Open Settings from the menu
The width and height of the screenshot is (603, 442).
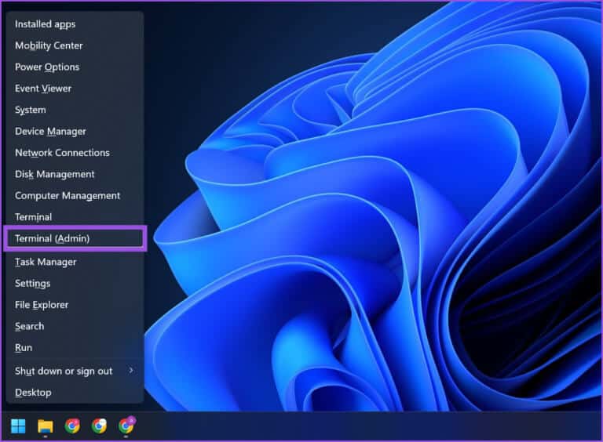(x=75, y=284)
